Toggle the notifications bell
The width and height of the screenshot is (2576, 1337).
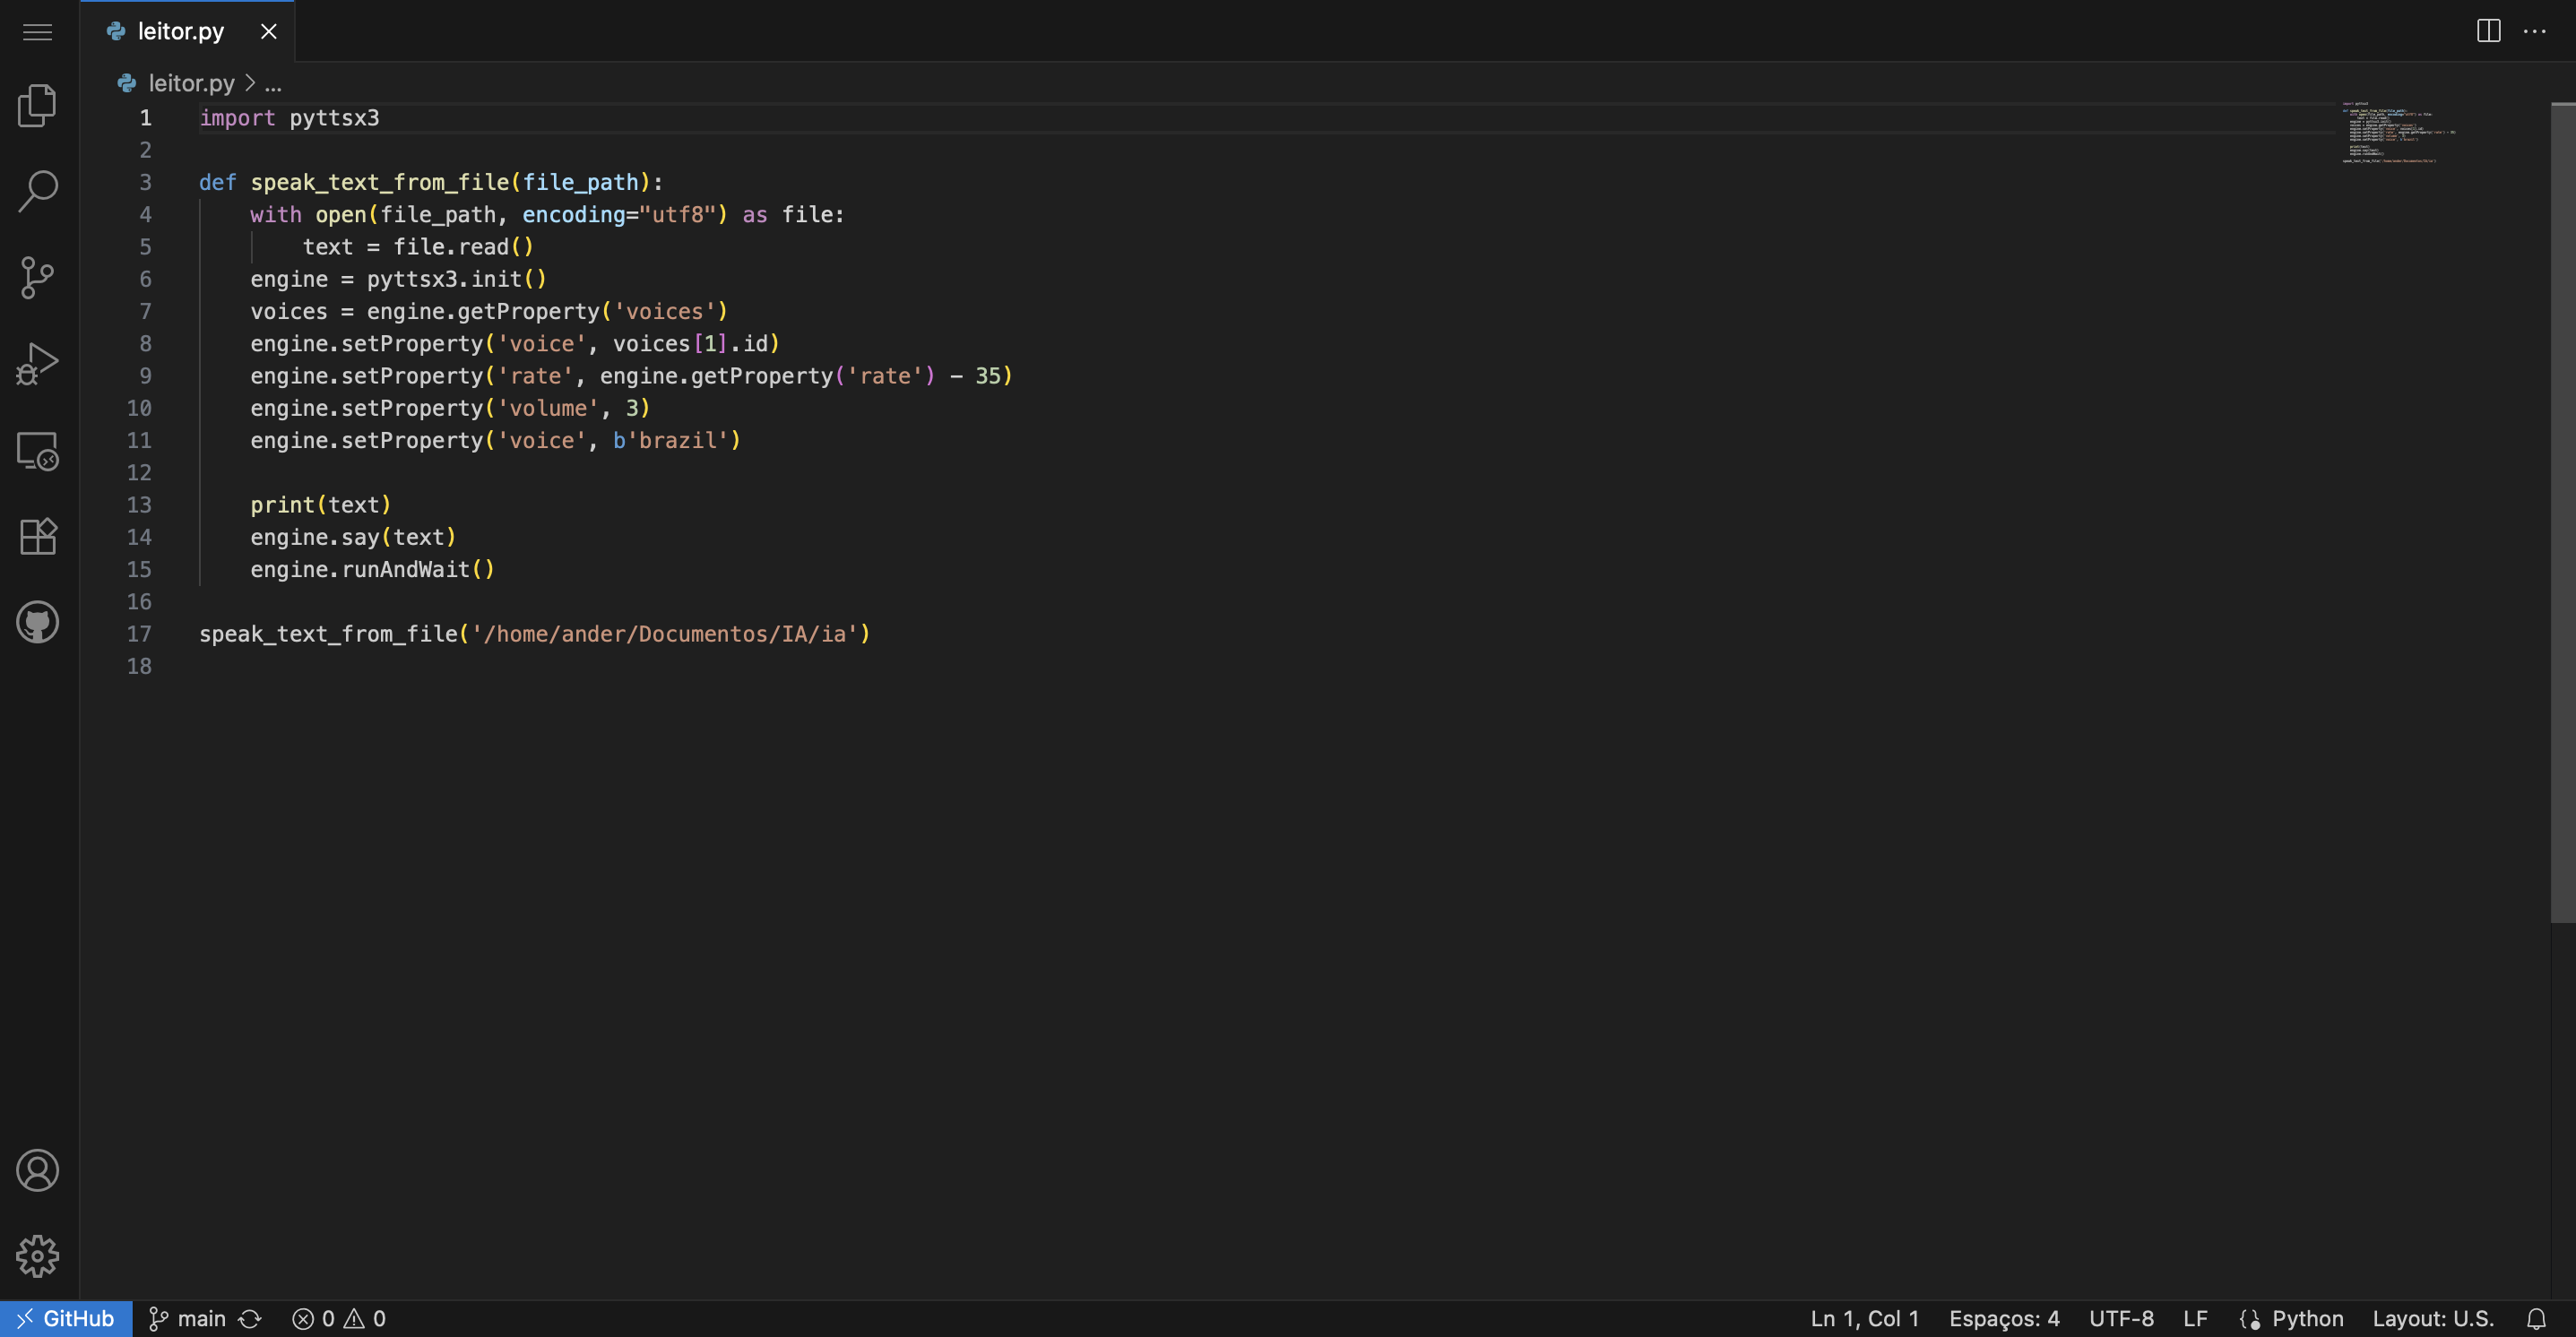(2536, 1319)
